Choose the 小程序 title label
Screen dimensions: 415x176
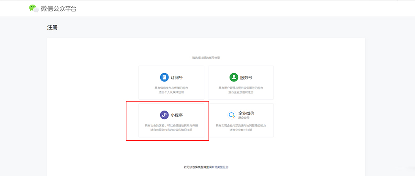pyautogui.click(x=177, y=115)
